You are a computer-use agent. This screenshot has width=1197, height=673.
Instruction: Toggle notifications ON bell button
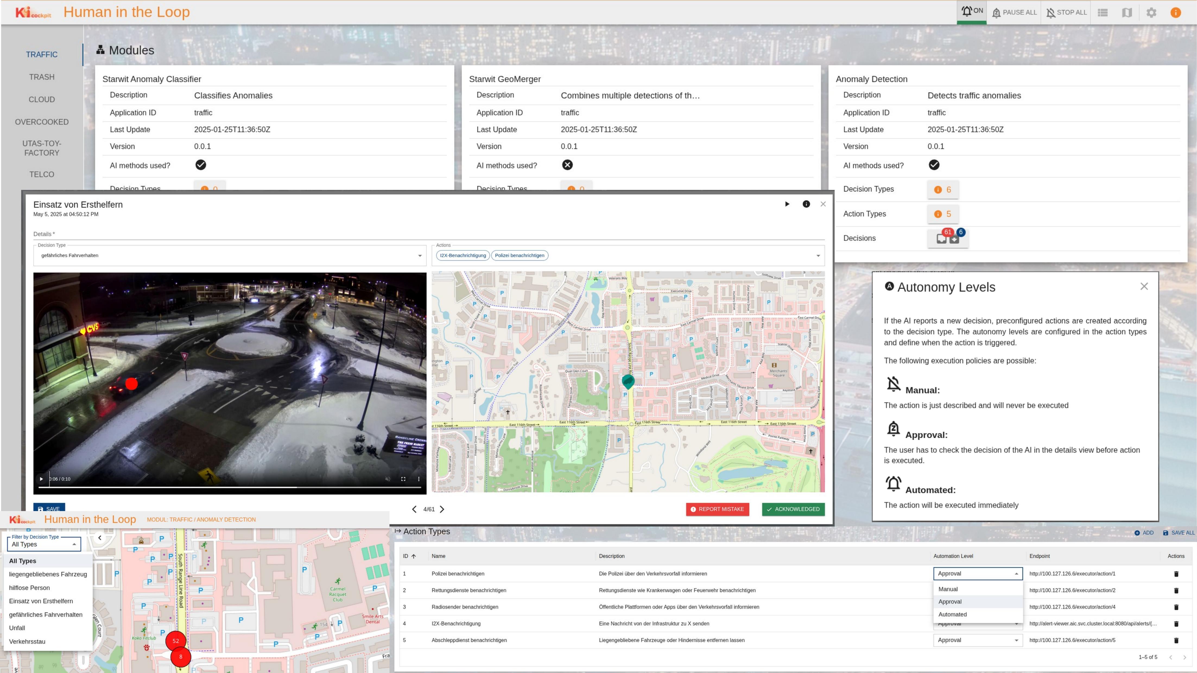972,11
